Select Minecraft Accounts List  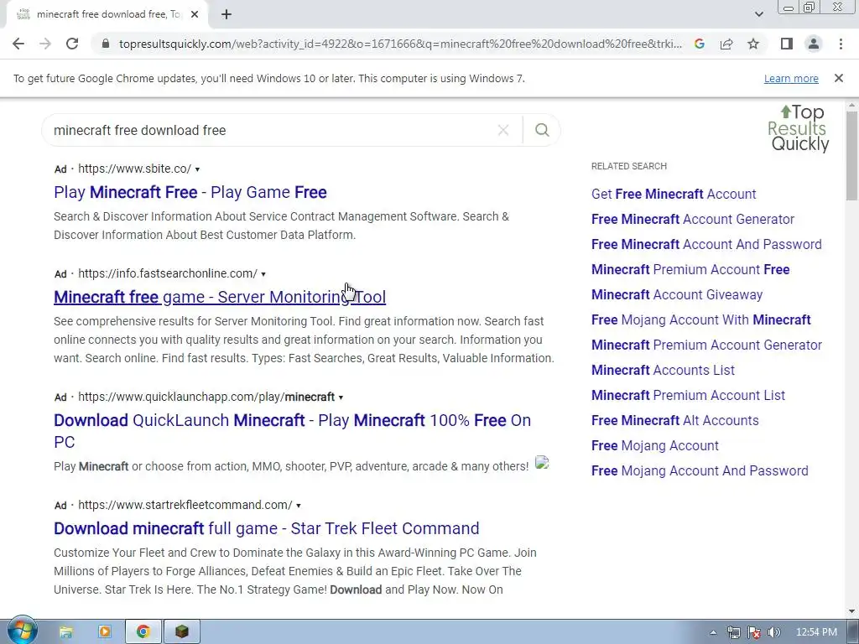663,370
